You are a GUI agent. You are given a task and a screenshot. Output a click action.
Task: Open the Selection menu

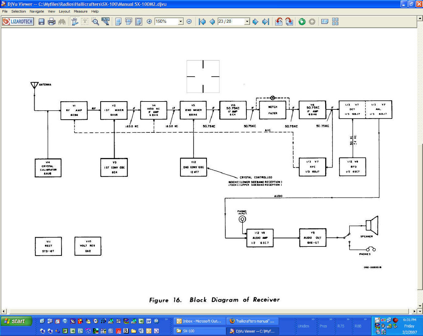pos(19,11)
